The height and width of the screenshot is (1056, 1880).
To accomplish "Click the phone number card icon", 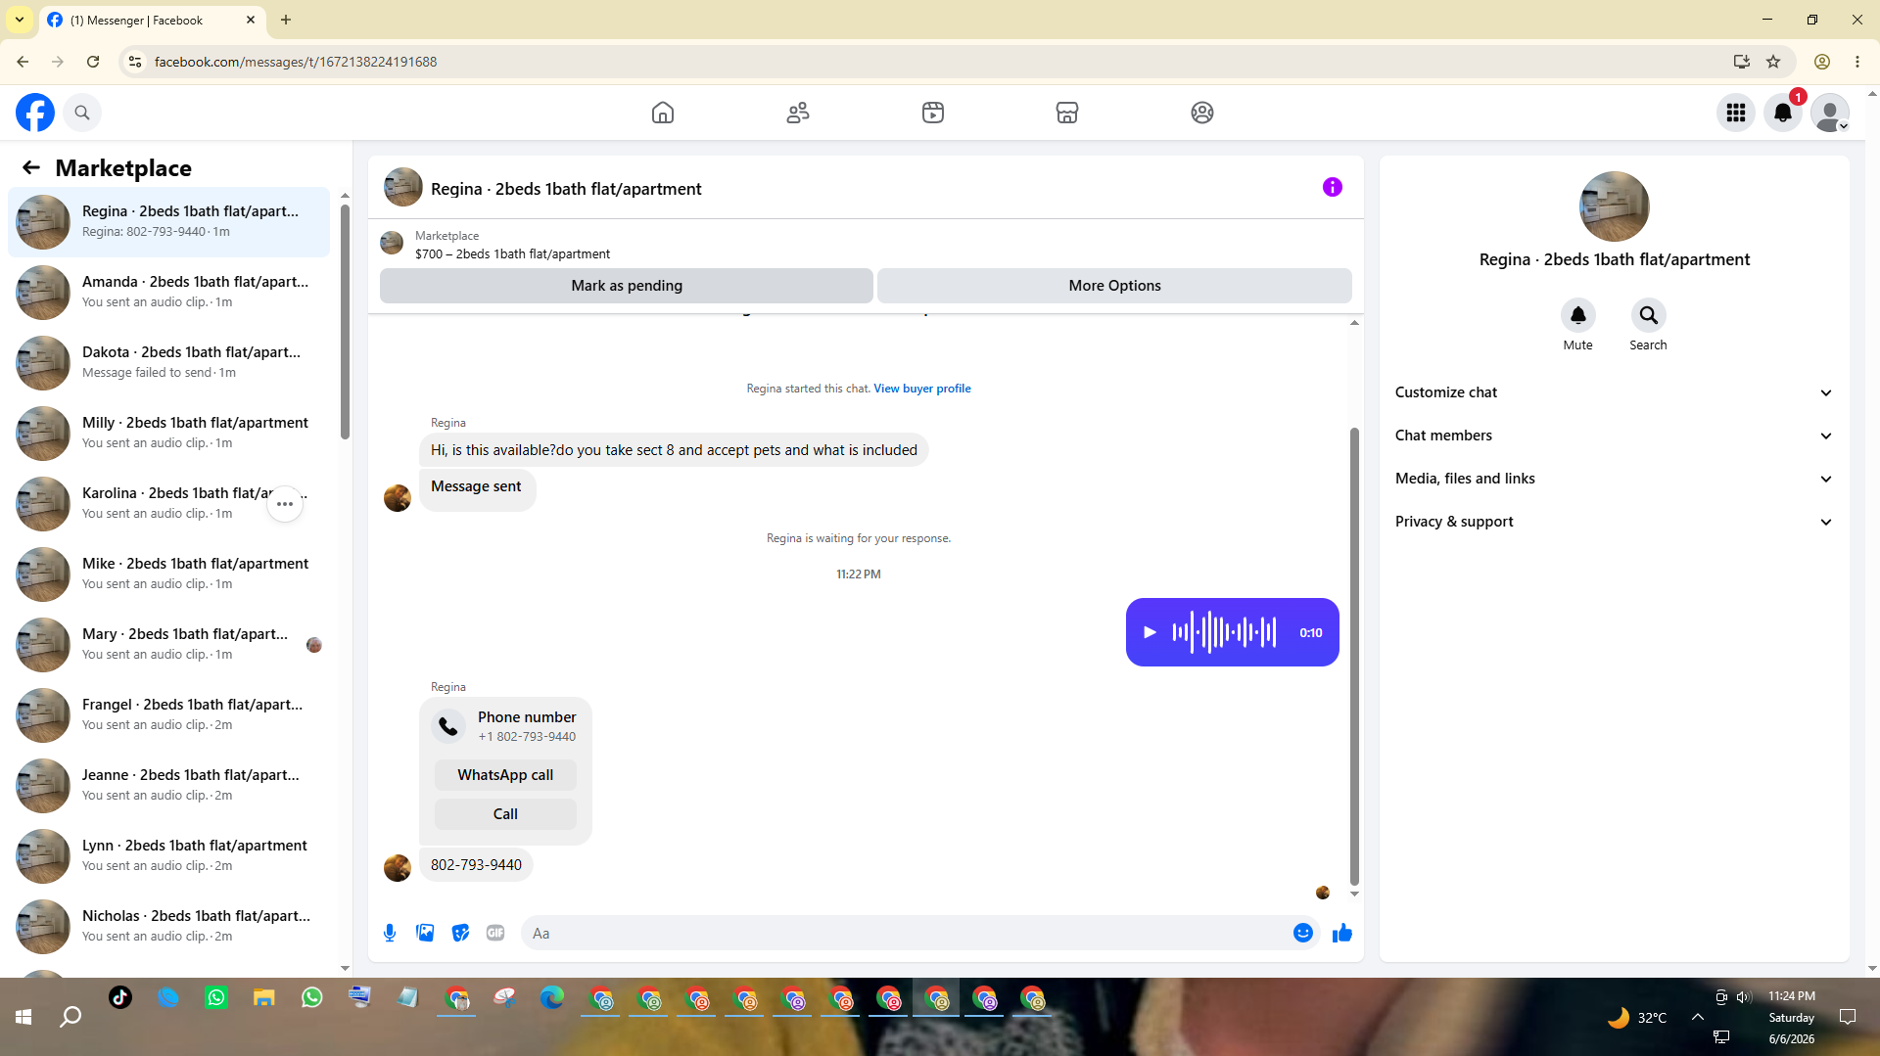I will click(x=448, y=726).
